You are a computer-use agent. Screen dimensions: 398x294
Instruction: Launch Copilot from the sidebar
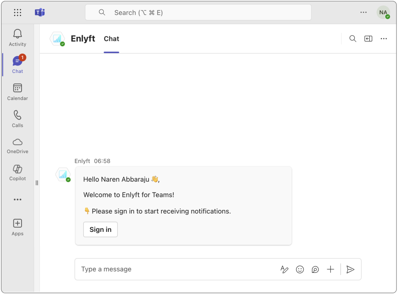pyautogui.click(x=17, y=173)
